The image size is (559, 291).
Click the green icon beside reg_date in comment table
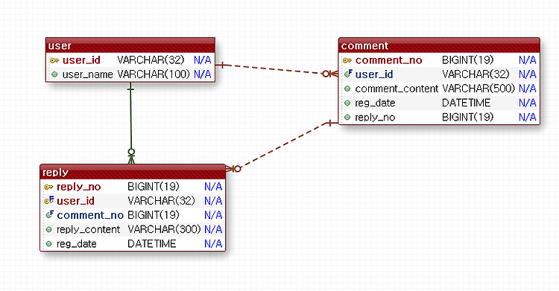pyautogui.click(x=347, y=103)
